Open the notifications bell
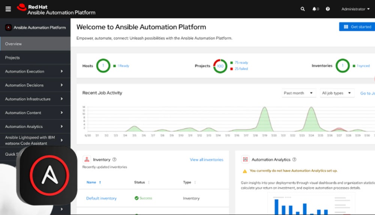The height and width of the screenshot is (215, 375). tap(314, 9)
